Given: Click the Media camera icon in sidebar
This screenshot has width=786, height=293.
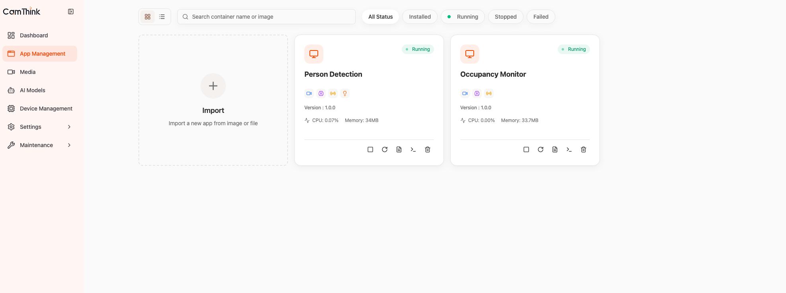Looking at the screenshot, I should [11, 72].
